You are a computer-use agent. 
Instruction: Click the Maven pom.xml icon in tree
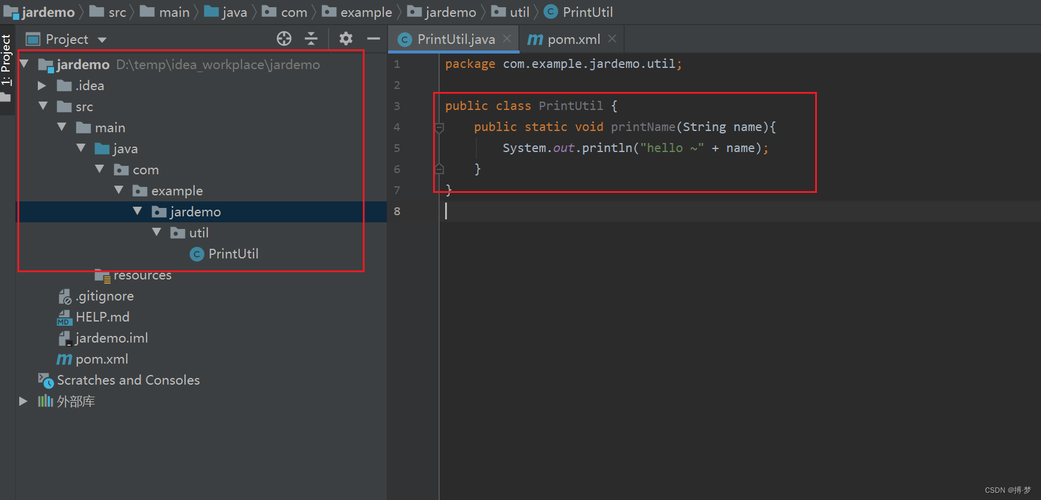tap(64, 359)
